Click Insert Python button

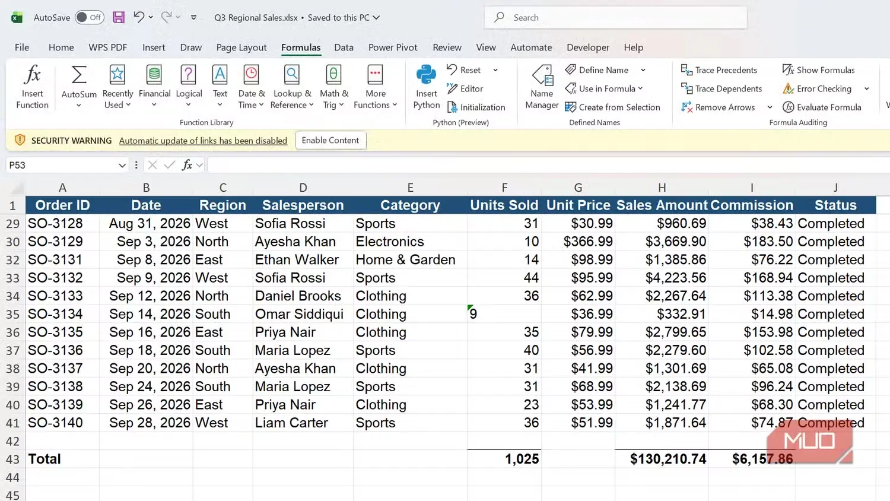[x=426, y=87]
